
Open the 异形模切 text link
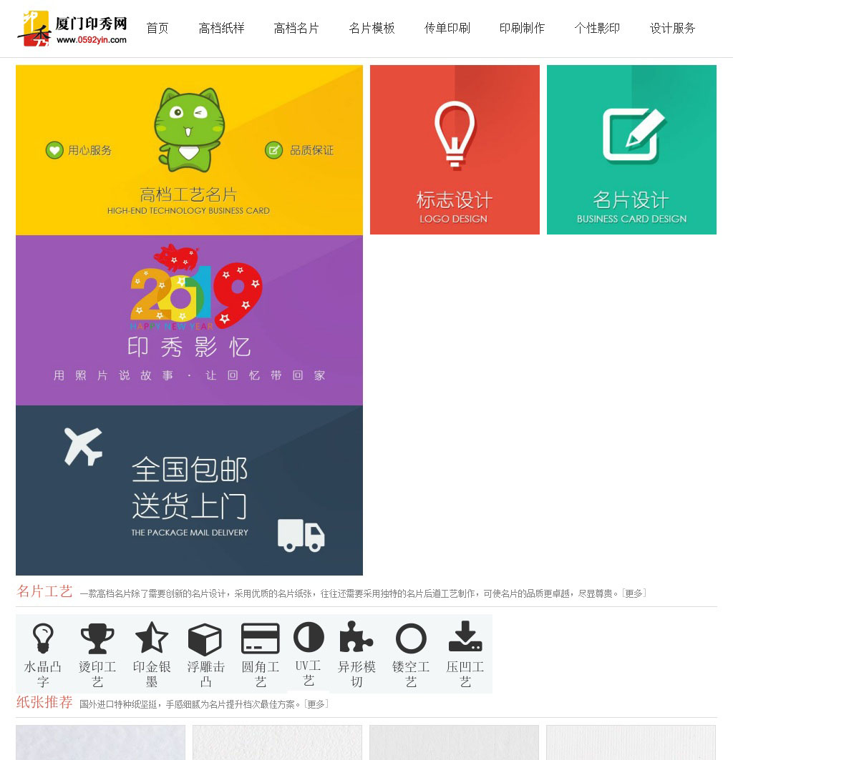click(356, 674)
